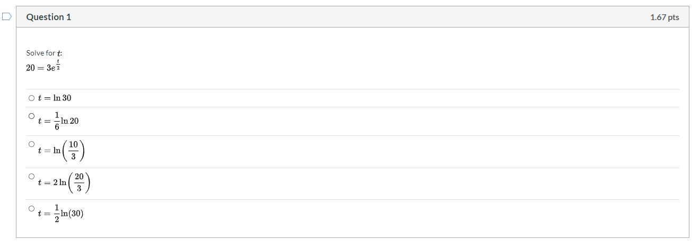Flag Question 1 for review
700x248 pixels.
coord(6,17)
